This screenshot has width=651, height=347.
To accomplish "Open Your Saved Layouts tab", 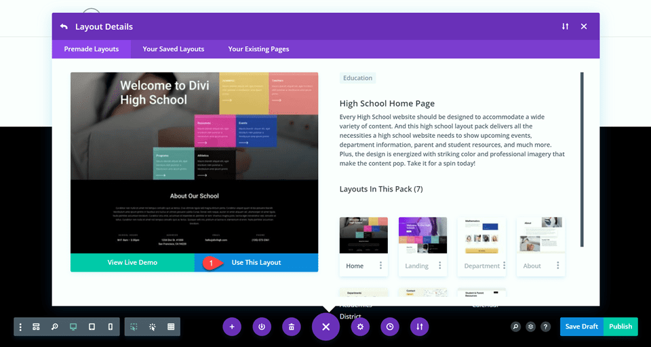I will 174,49.
